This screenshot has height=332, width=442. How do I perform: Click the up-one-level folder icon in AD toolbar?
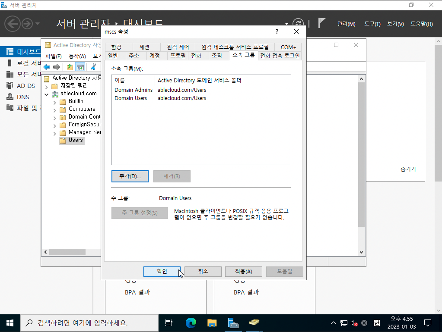(x=70, y=67)
